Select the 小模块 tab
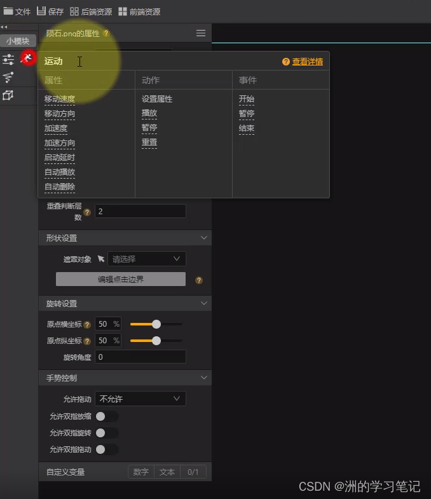431x499 pixels. (x=18, y=41)
